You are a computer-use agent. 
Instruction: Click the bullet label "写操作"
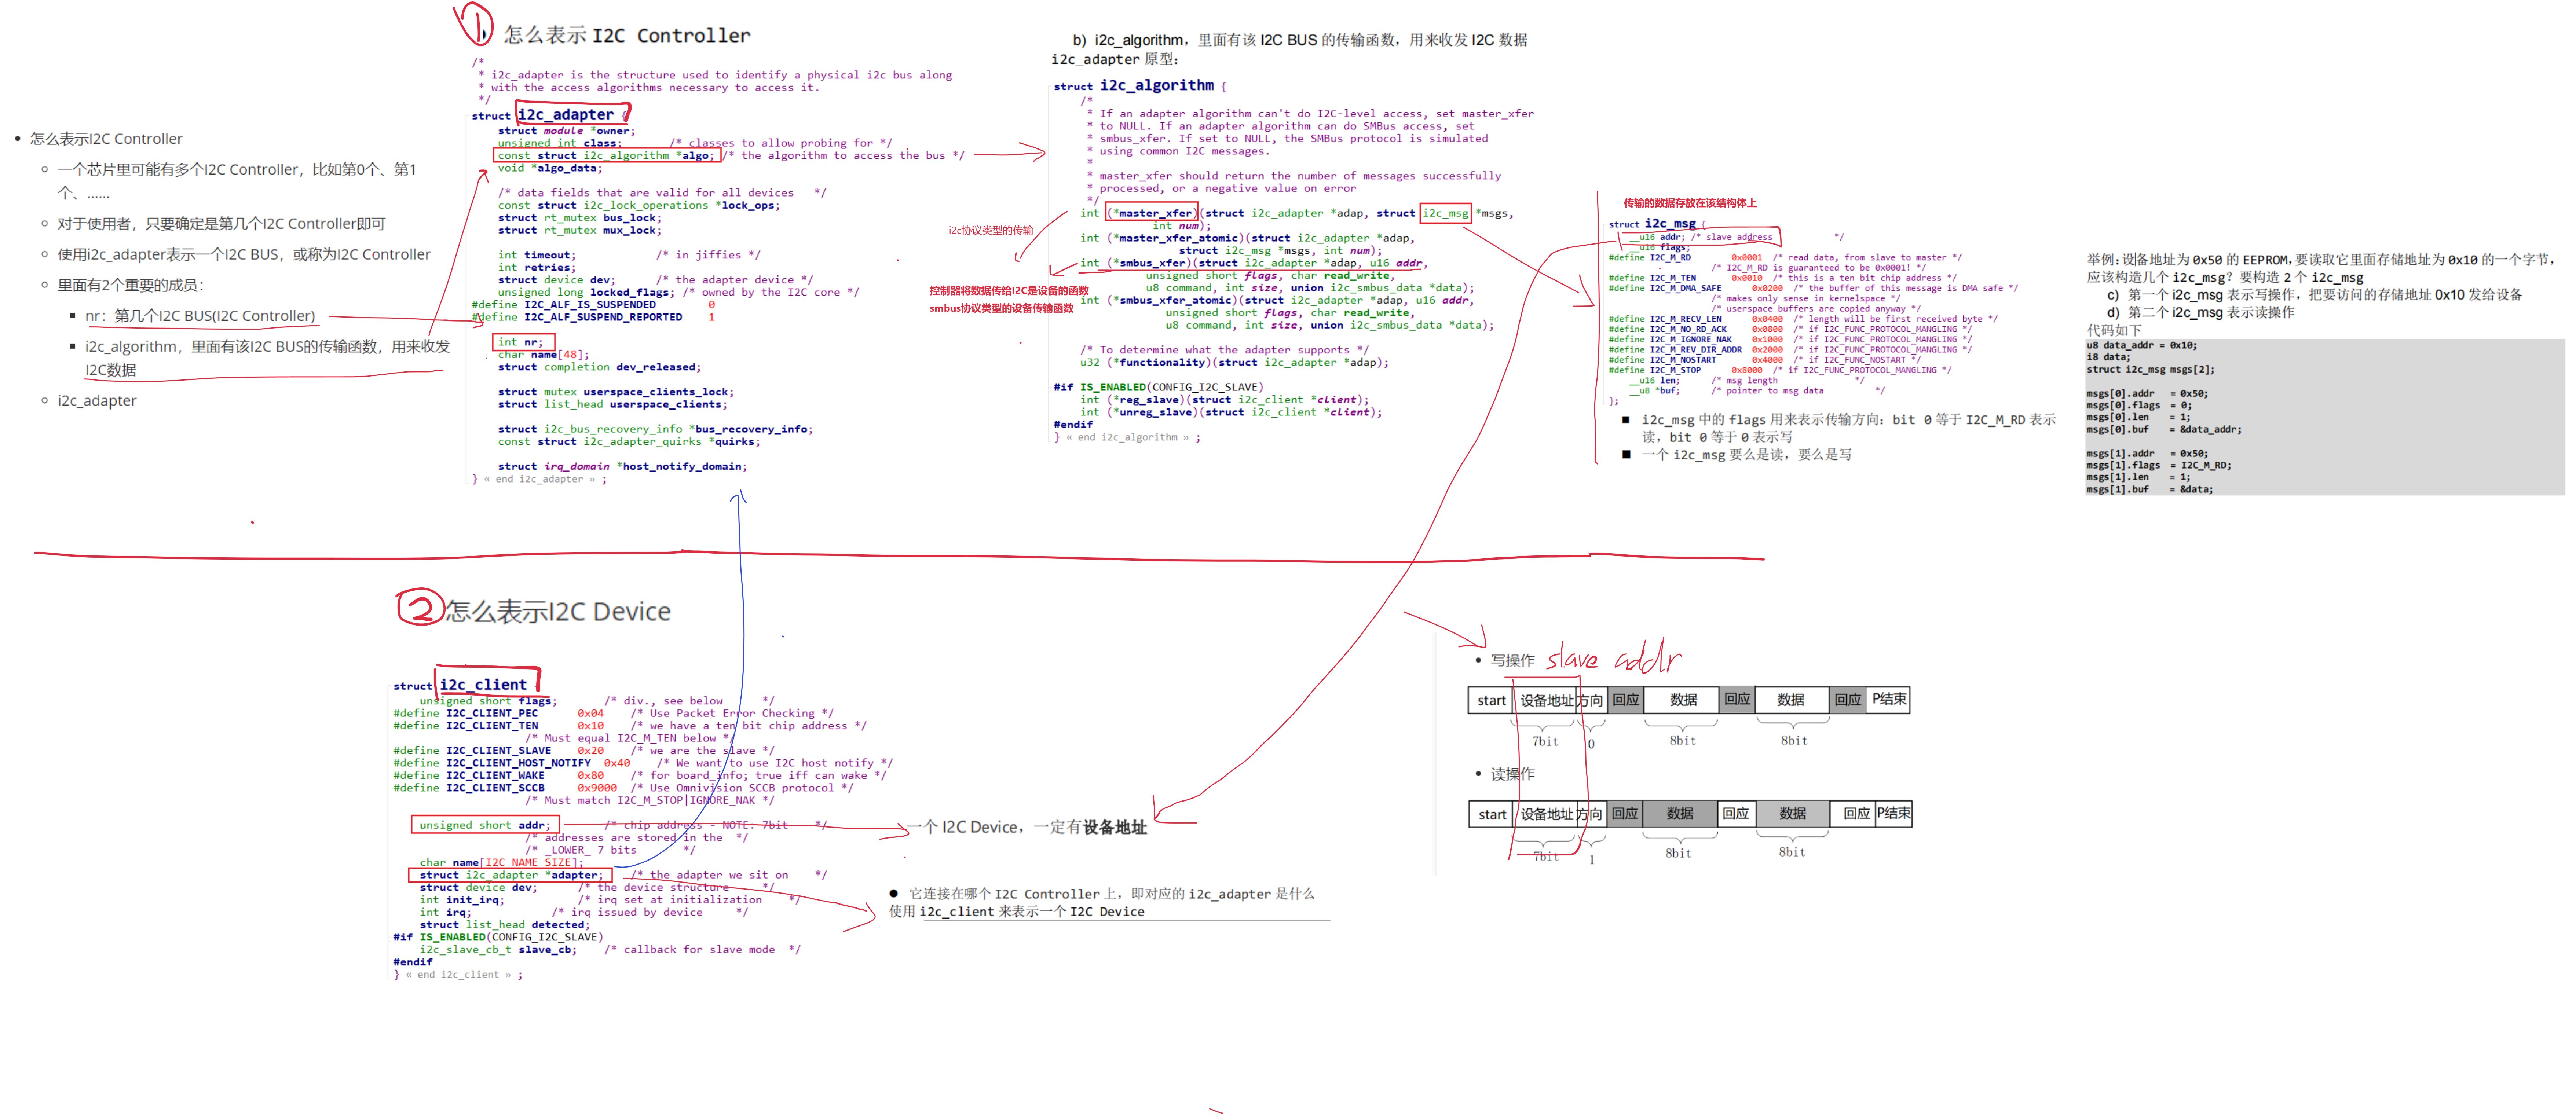(1512, 661)
